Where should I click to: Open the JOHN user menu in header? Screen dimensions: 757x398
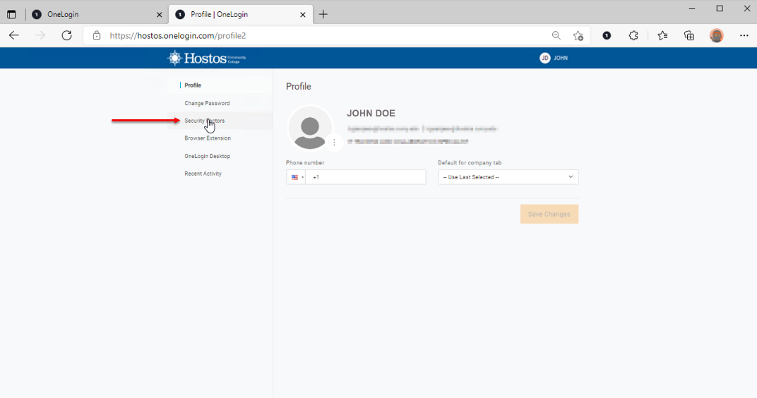click(x=554, y=58)
